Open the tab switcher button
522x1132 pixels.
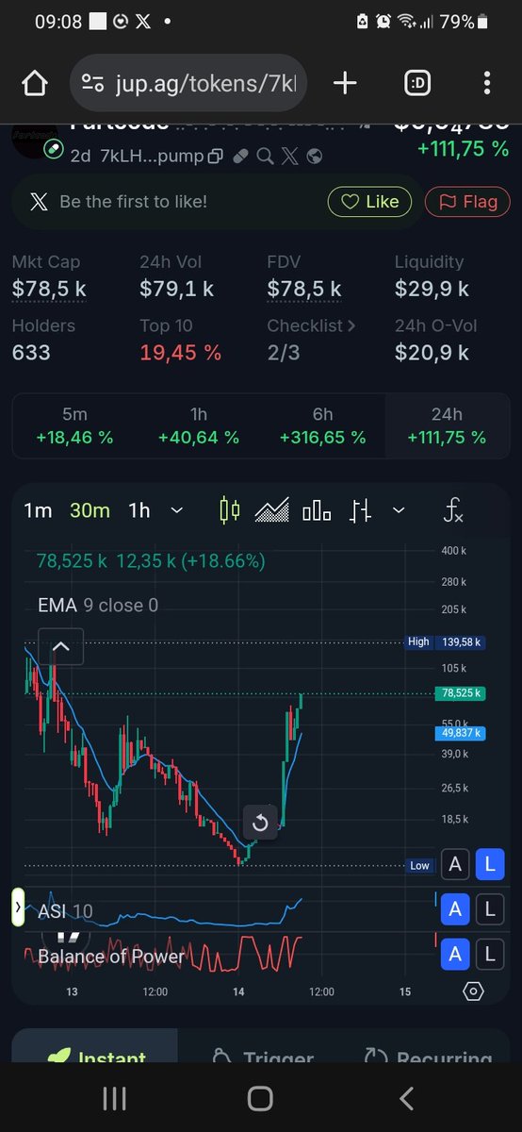(x=417, y=84)
